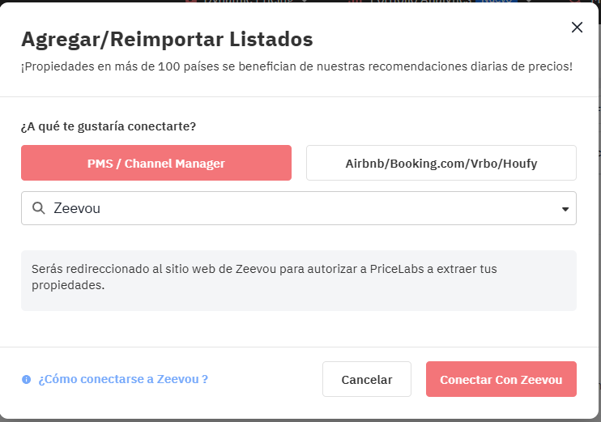Viewport: 601px width, 422px height.
Task: Click Conectar Con Zeevou button
Action: pos(501,379)
